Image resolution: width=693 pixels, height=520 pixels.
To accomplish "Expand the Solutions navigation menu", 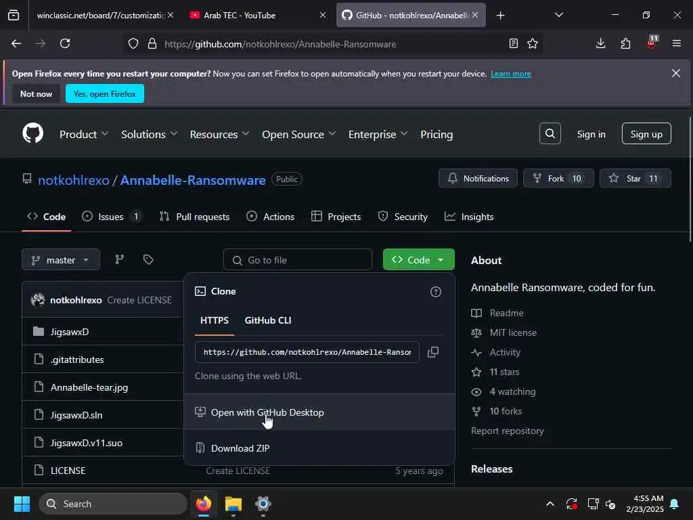I will pos(150,134).
